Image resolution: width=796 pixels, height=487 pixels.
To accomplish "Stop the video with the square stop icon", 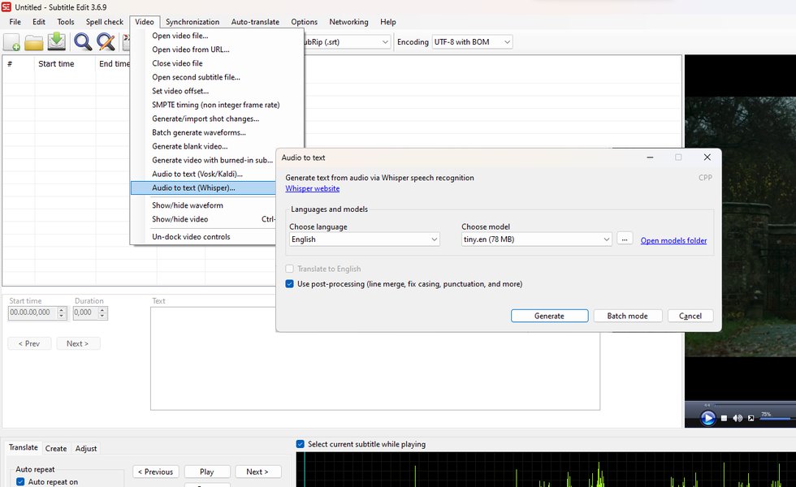I will pyautogui.click(x=724, y=418).
